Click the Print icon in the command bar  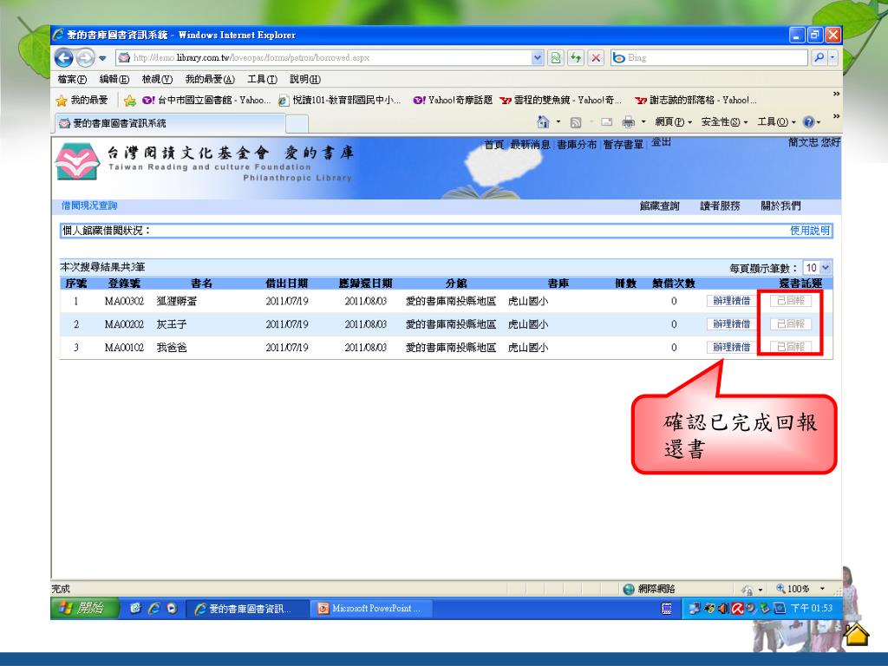(628, 121)
